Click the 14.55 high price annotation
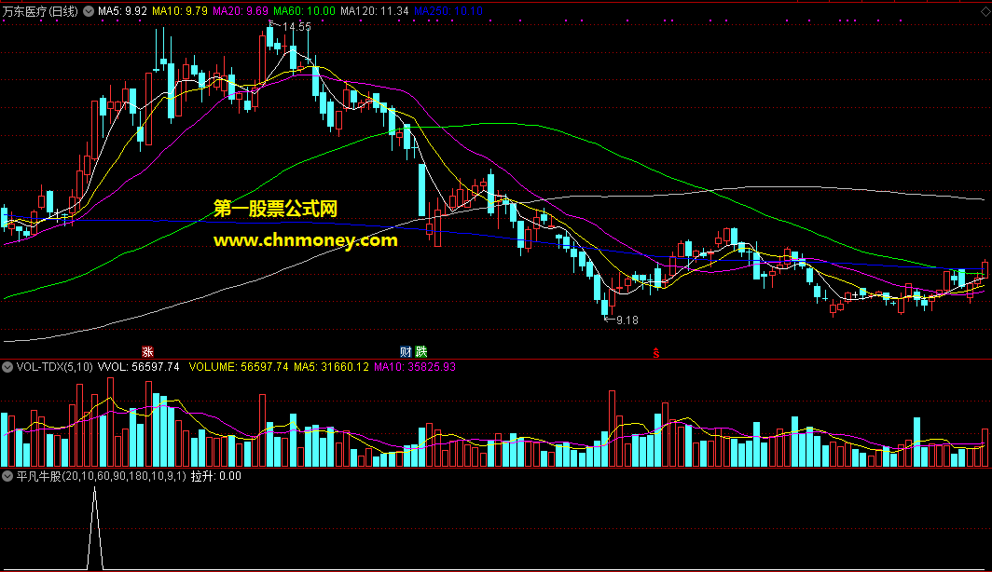The image size is (992, 572). click(x=296, y=26)
